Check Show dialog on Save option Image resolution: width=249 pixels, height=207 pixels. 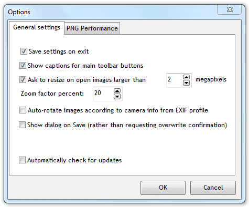(x=22, y=125)
